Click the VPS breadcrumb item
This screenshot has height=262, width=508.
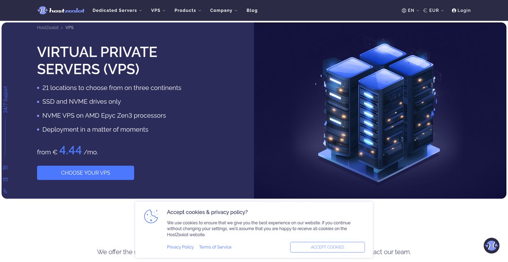pos(69,27)
